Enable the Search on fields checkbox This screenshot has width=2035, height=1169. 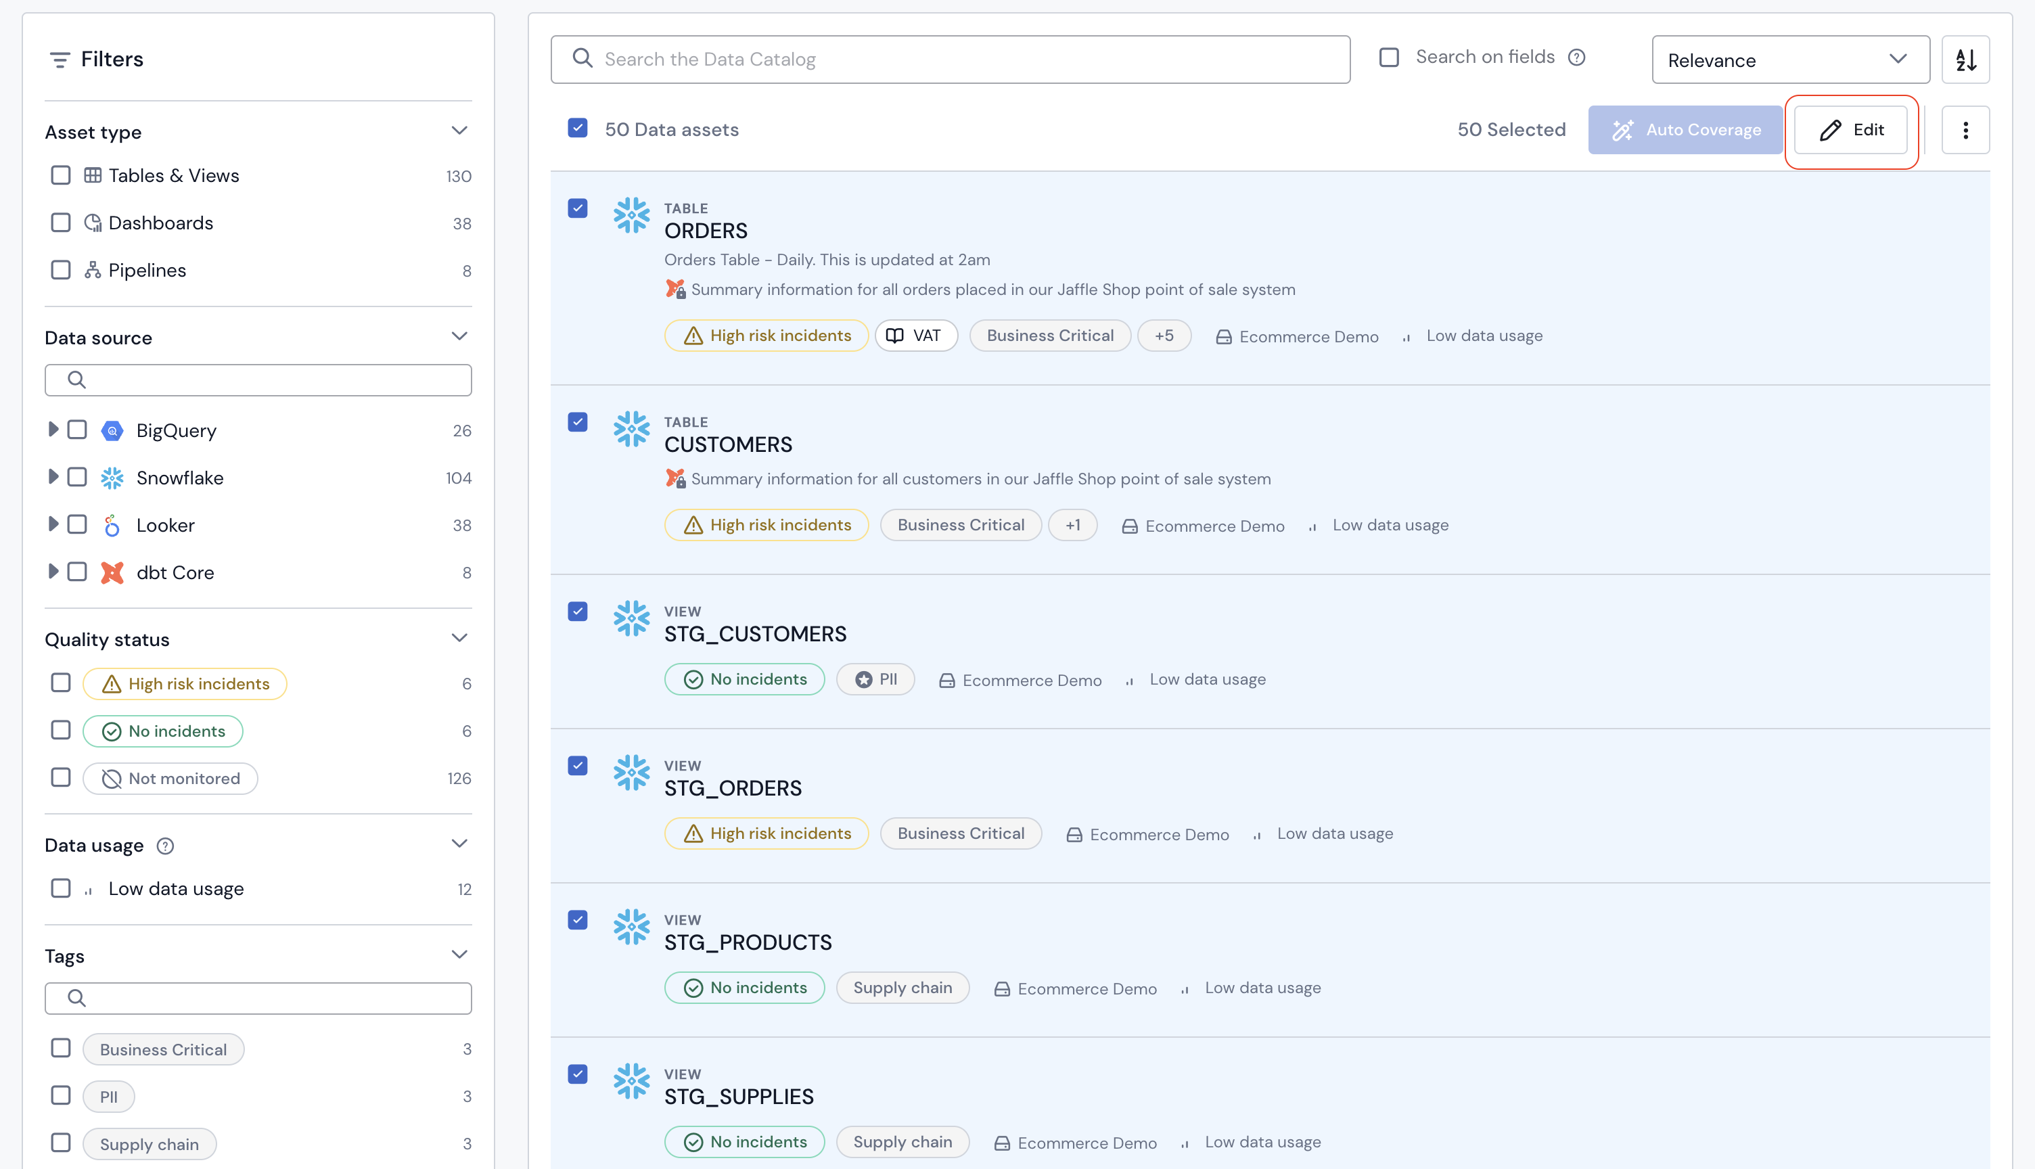1388,58
